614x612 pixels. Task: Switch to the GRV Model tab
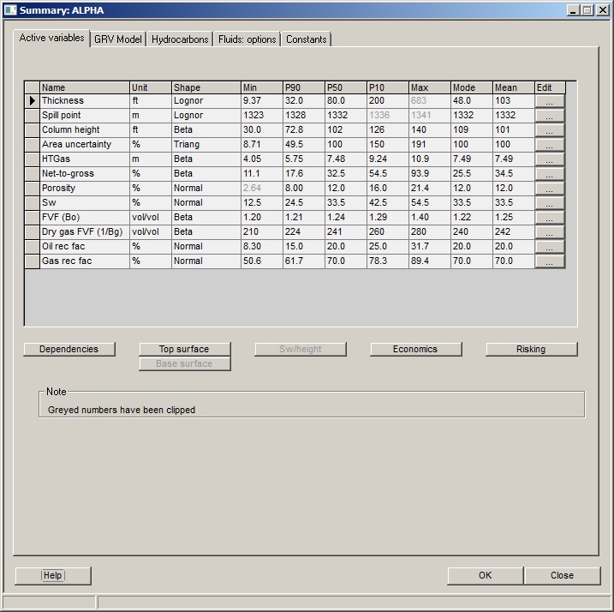118,39
